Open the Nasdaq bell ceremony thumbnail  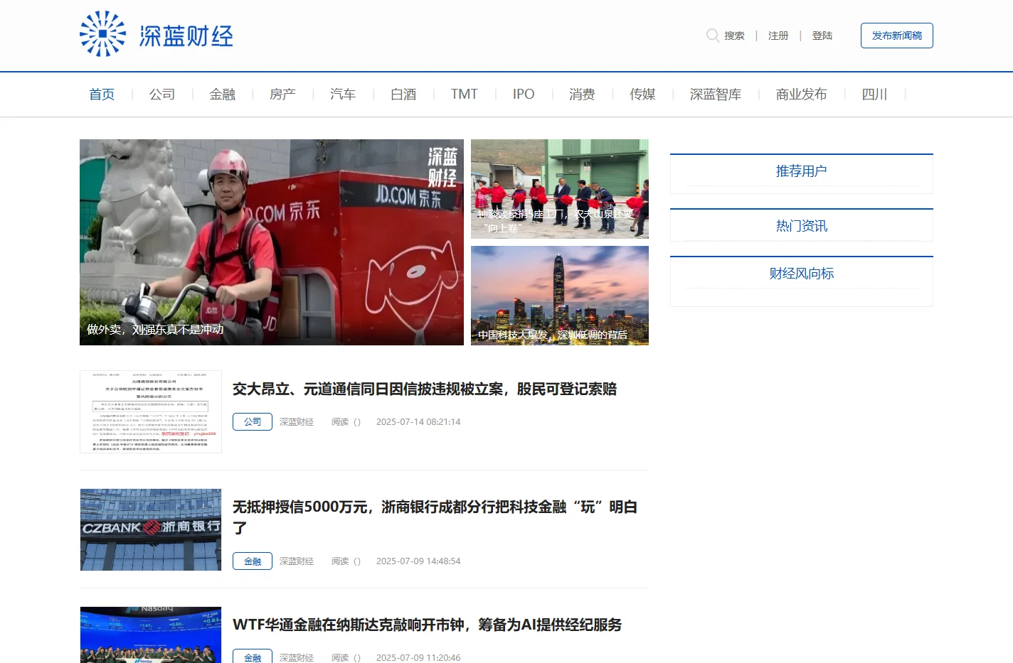pyautogui.click(x=151, y=635)
